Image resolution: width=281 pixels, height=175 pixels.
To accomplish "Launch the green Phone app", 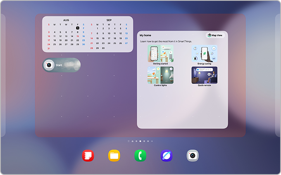I will (140, 155).
